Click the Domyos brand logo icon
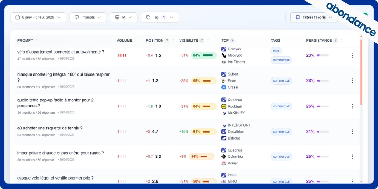This screenshot has width=378, height=189. [x=224, y=49]
